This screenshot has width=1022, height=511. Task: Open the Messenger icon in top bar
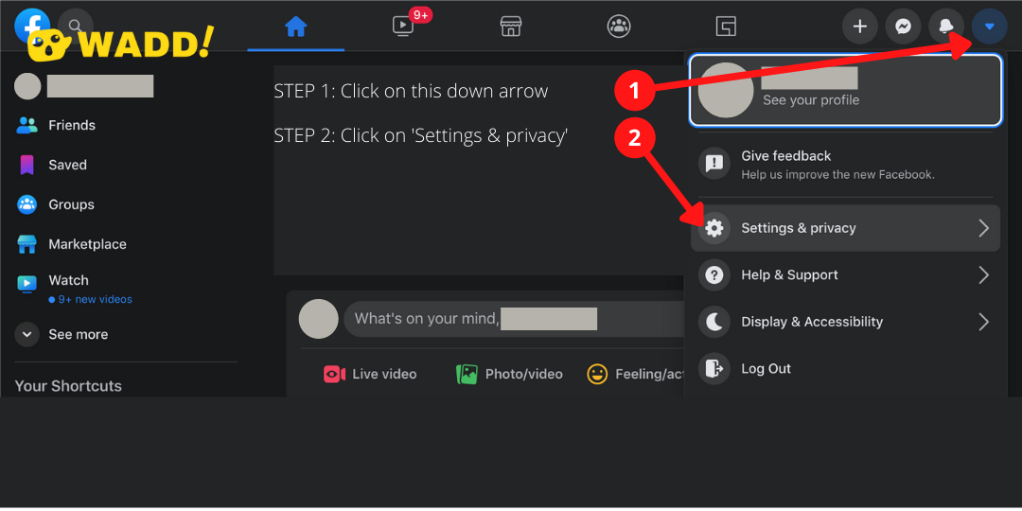click(904, 26)
